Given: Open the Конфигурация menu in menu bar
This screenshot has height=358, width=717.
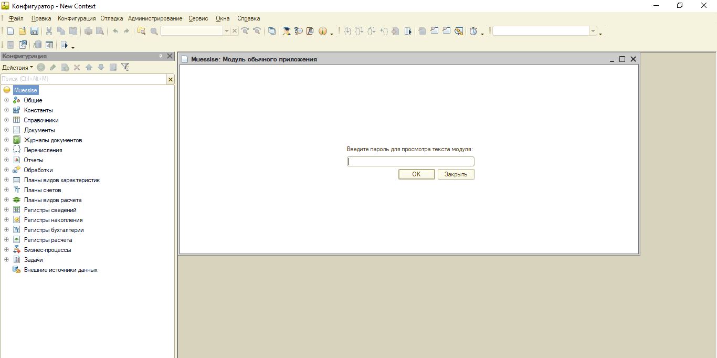Looking at the screenshot, I should click(x=77, y=18).
